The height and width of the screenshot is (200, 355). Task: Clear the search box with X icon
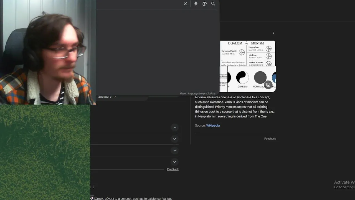(x=185, y=4)
